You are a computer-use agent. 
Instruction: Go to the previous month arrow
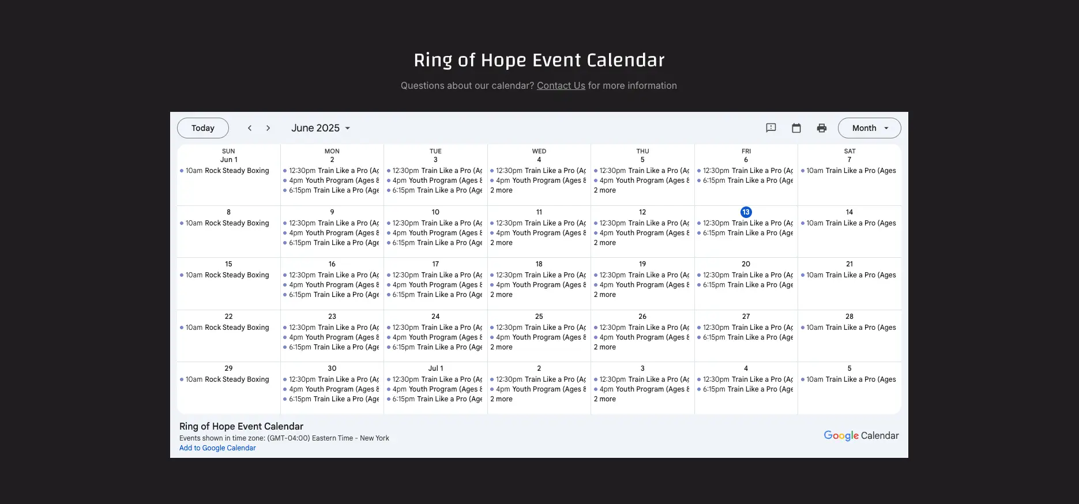pyautogui.click(x=250, y=128)
